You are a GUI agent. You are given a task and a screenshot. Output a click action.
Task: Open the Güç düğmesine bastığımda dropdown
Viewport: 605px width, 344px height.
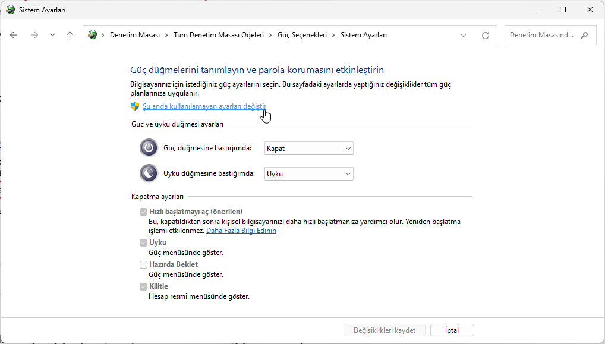pyautogui.click(x=308, y=148)
